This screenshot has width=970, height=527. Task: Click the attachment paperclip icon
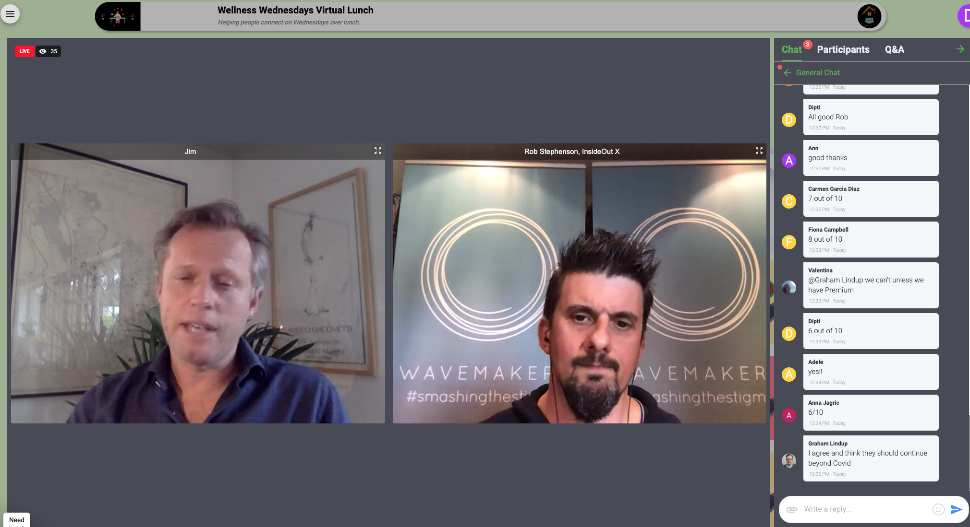[x=792, y=509]
